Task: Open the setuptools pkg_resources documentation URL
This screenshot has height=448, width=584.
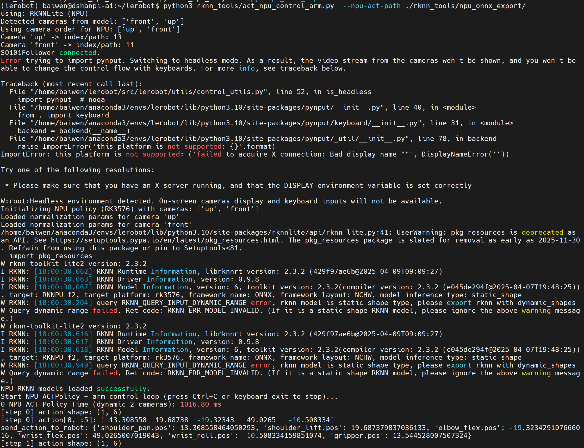Action: pyautogui.click(x=167, y=240)
